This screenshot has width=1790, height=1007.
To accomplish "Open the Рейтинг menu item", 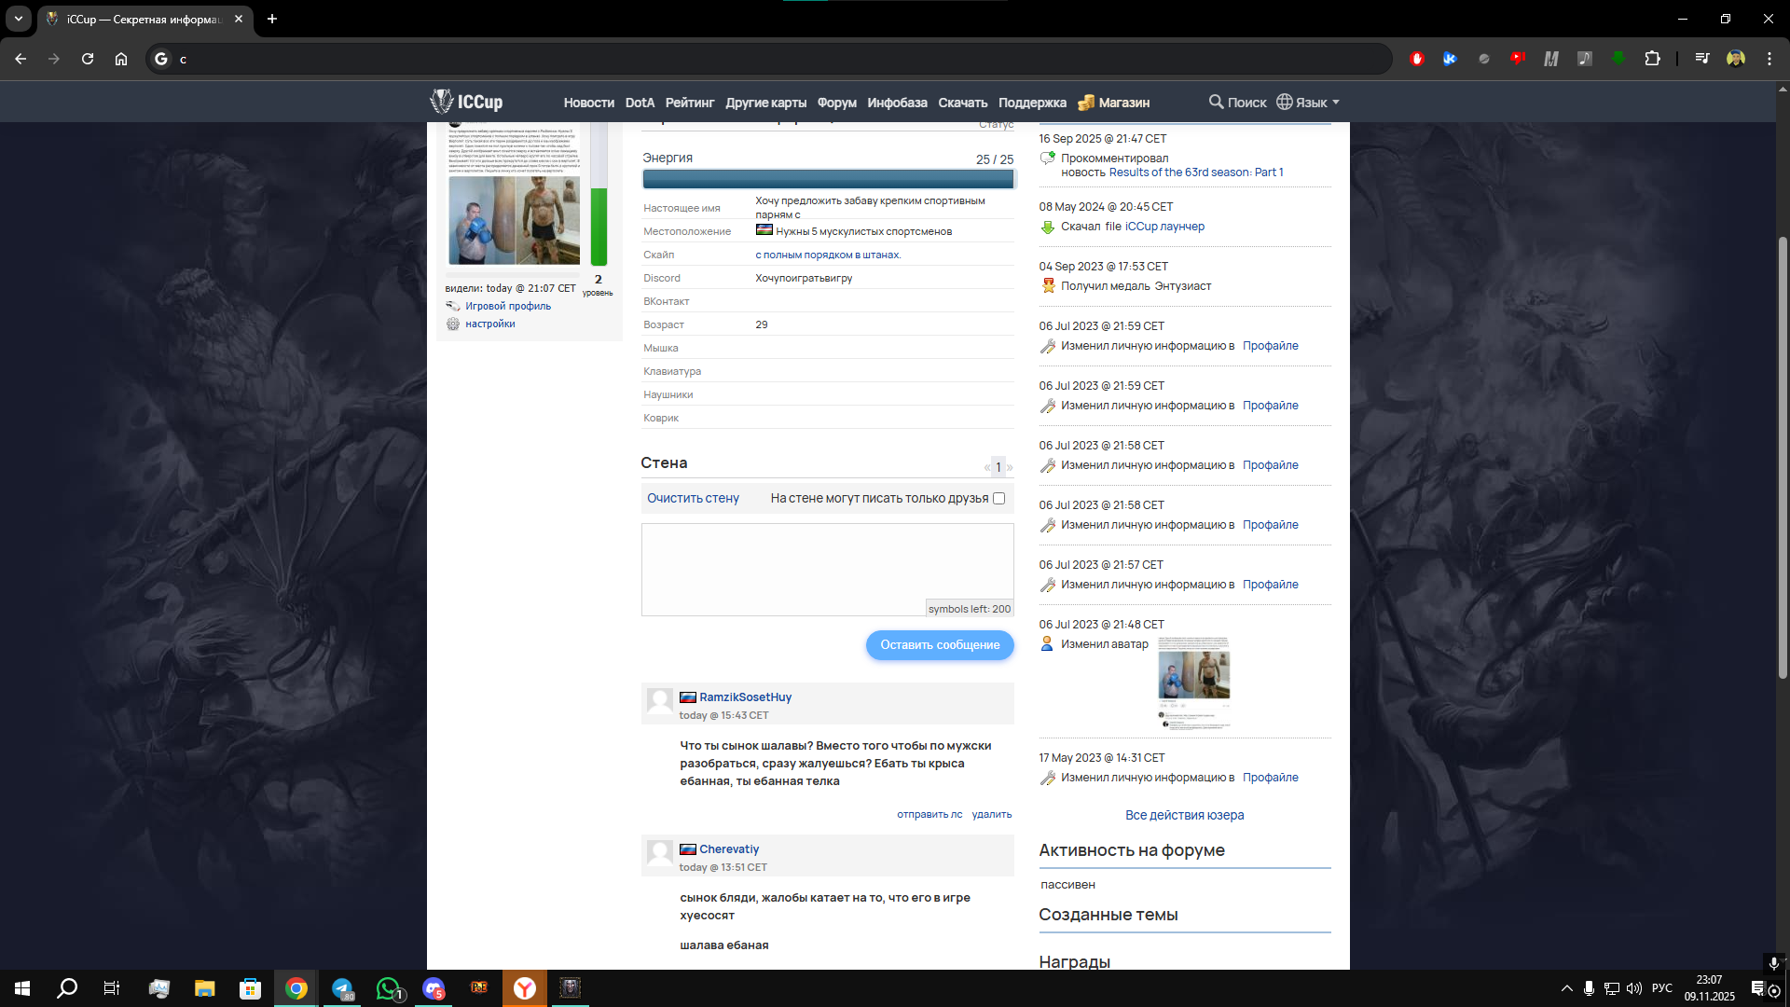I will click(689, 103).
